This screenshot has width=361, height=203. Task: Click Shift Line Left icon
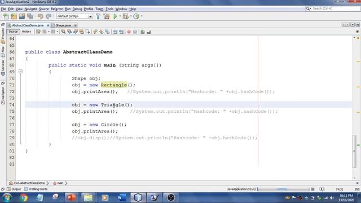tap(115, 32)
